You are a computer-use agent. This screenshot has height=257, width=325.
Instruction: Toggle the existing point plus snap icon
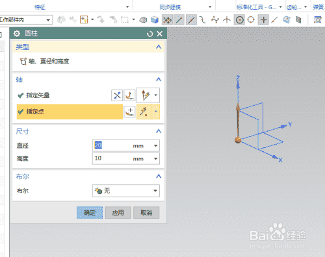[x=263, y=20]
